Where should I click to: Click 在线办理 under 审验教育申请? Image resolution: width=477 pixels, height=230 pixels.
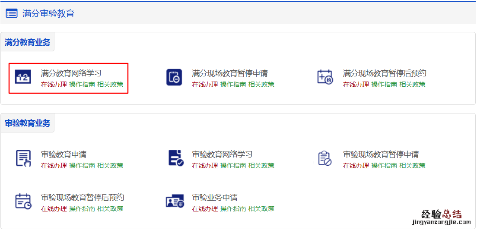coord(54,166)
